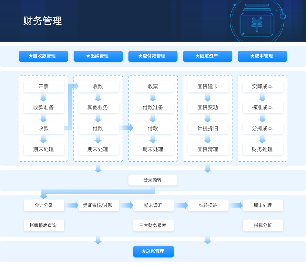Open the ★出纳管理 module button

(98, 56)
